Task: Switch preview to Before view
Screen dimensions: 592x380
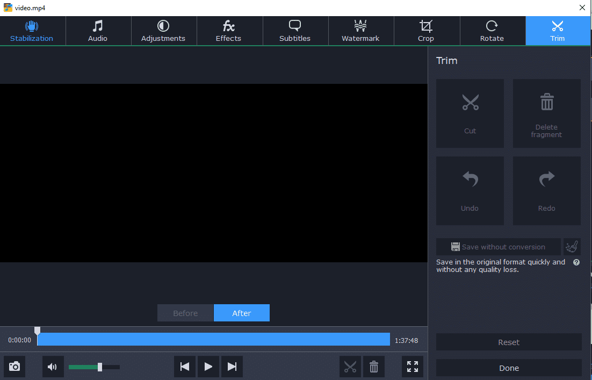Action: click(185, 313)
